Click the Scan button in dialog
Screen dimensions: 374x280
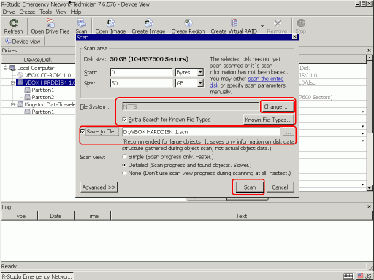250,187
